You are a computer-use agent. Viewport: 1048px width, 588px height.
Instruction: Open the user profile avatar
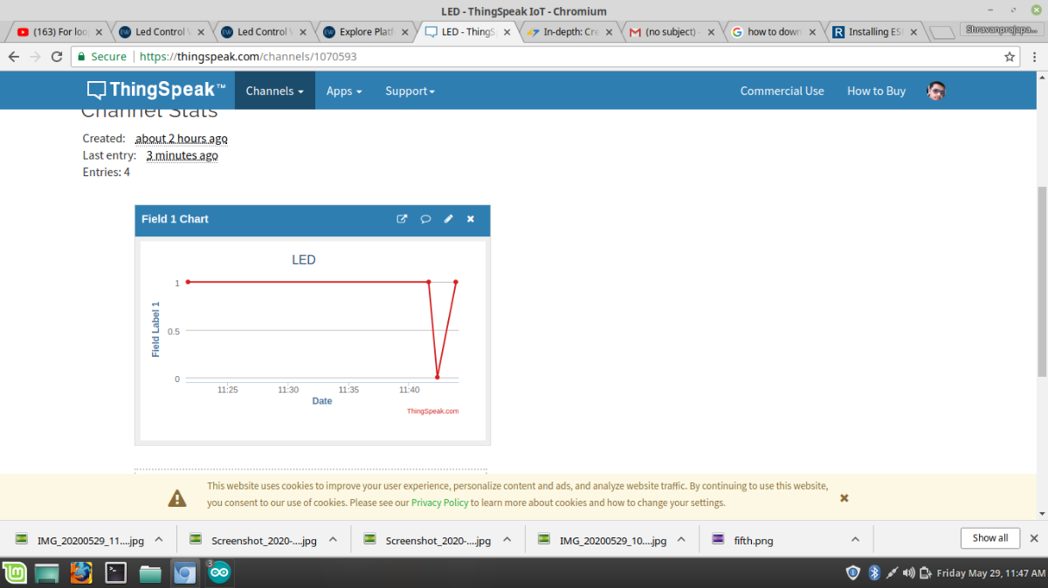click(936, 91)
